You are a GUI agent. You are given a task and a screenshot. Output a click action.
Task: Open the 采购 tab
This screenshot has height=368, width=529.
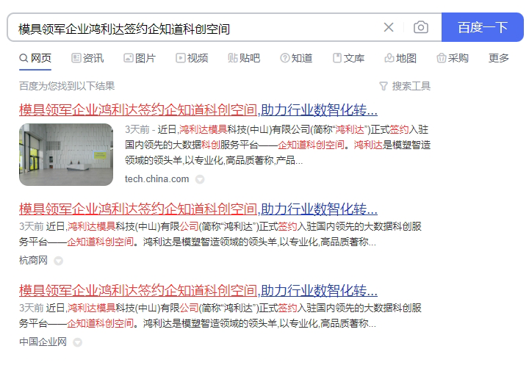tap(453, 58)
